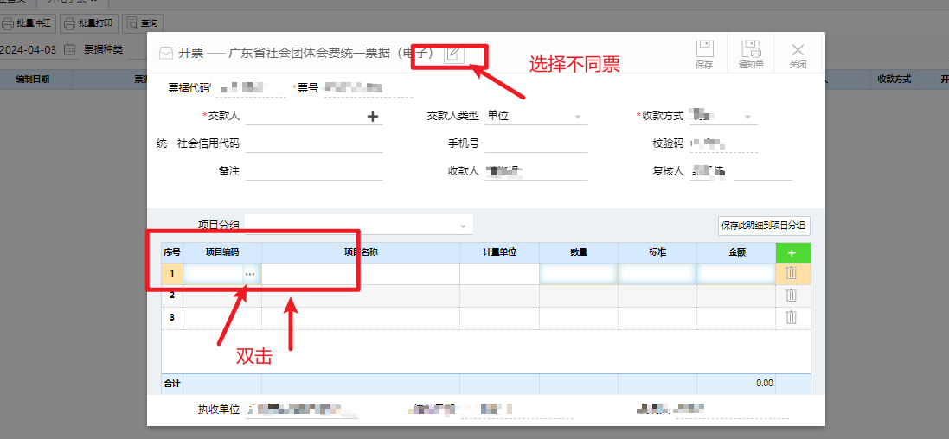This screenshot has width=949, height=439.
Task: Click the green plus add-row button
Action: tap(792, 252)
